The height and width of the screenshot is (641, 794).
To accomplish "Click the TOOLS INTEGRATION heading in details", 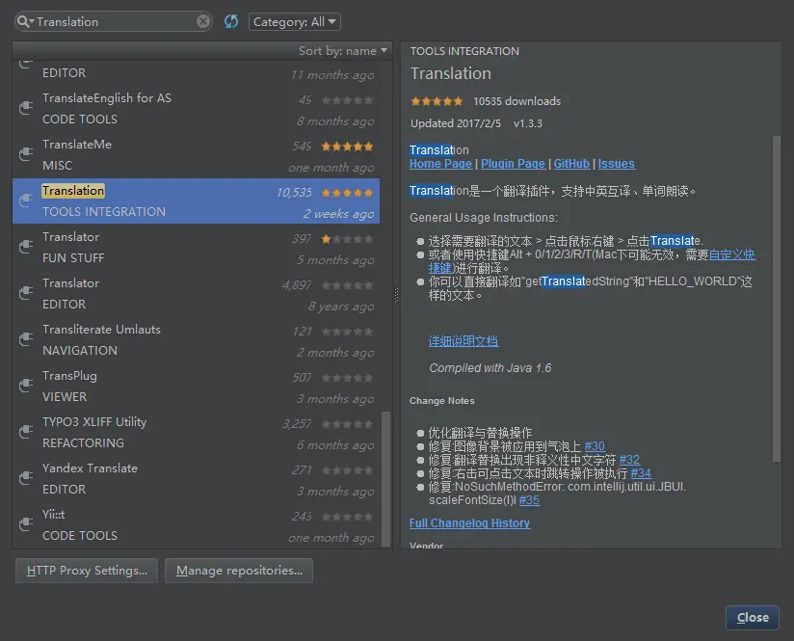I will pos(464,51).
